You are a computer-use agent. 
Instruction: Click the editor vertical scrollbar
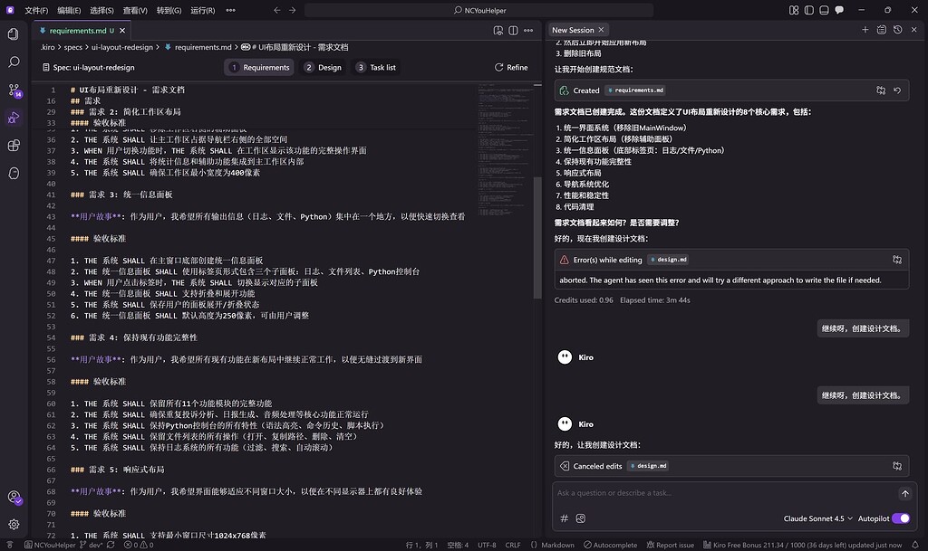pyautogui.click(x=537, y=237)
